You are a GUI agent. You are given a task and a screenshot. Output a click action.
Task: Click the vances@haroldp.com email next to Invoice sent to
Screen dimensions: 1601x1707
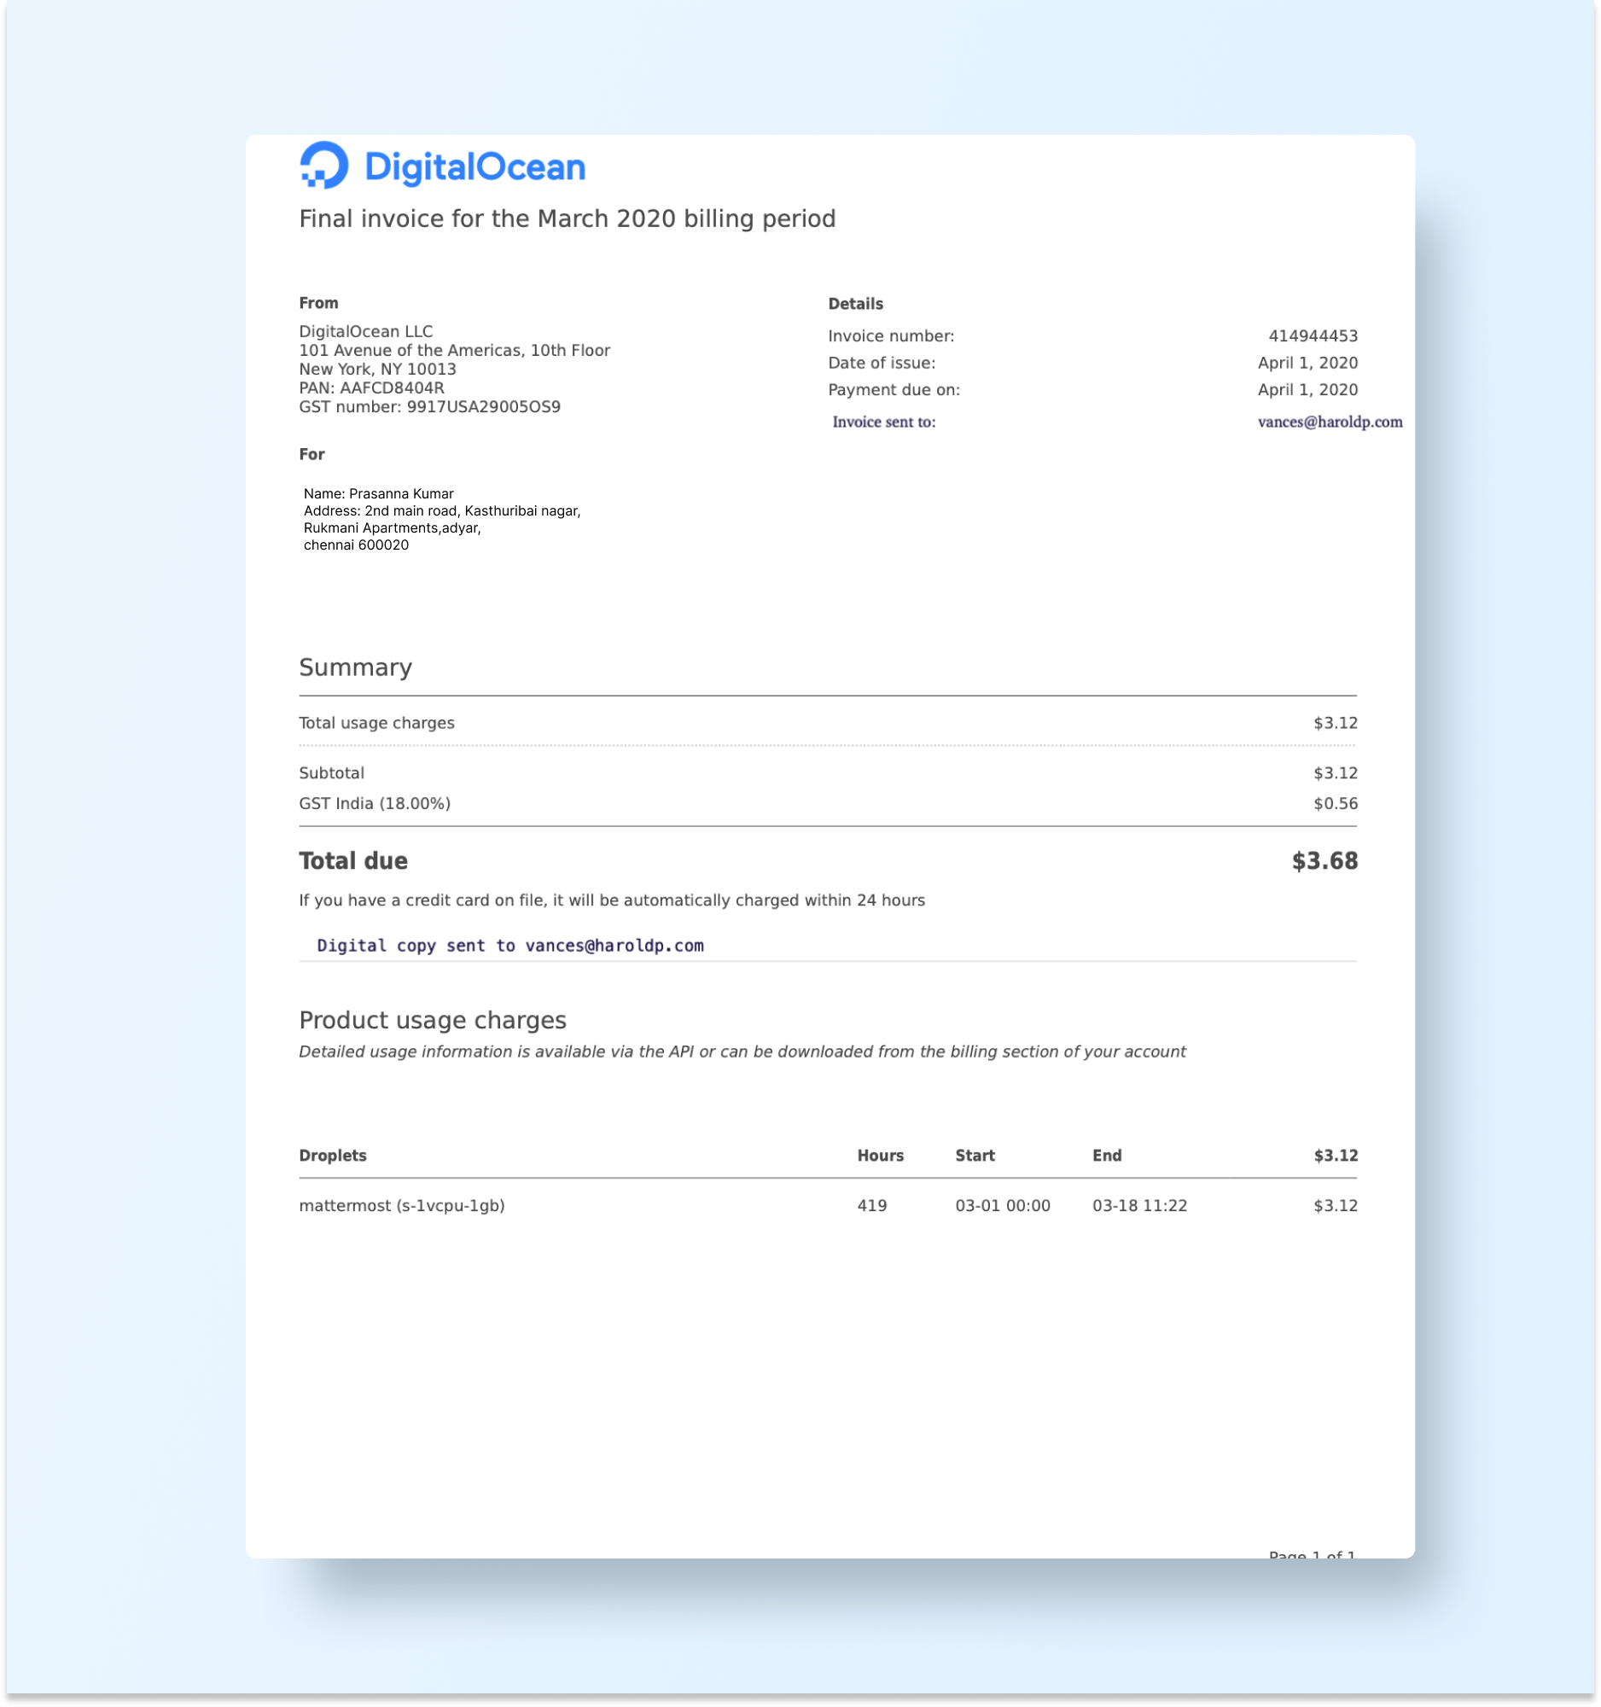pos(1329,422)
